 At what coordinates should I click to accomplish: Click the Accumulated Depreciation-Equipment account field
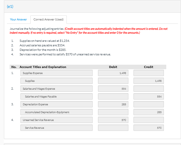point(57,112)
